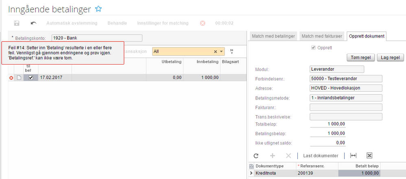This screenshot has height=179, width=406.
Task: Click the Referansenr. column header
Action: pyautogui.click(x=317, y=166)
